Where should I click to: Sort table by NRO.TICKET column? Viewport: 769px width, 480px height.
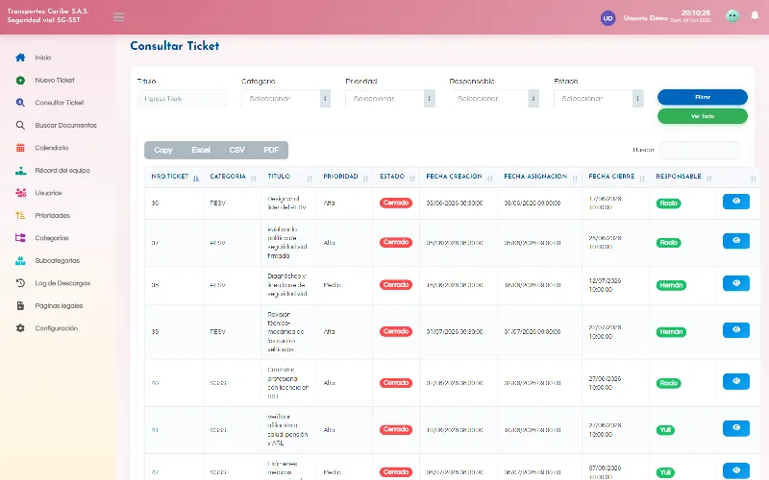click(x=174, y=177)
